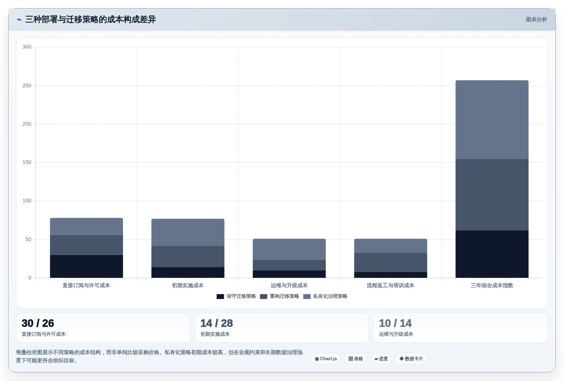The height and width of the screenshot is (381, 564).
Task: Click the 保守迁移策略 legend label
Action: [241, 297]
